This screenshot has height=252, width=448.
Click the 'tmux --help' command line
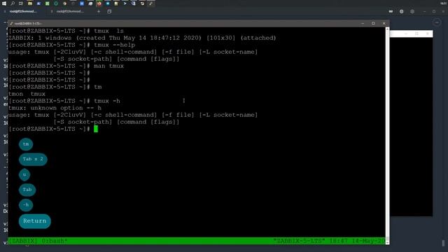(72, 45)
